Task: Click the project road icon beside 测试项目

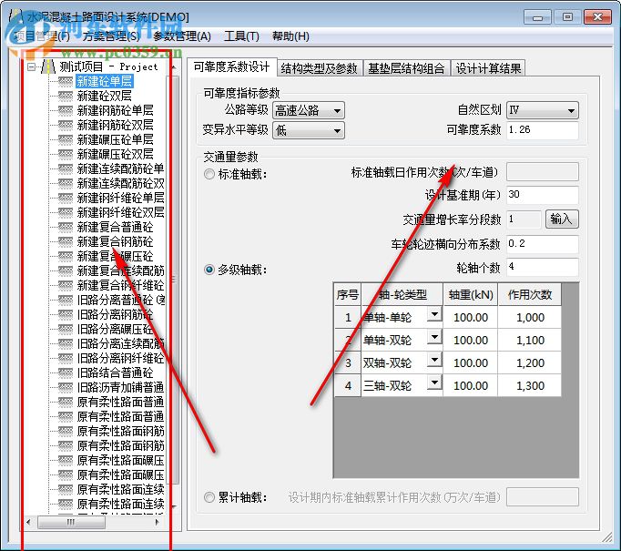Action: tap(48, 66)
